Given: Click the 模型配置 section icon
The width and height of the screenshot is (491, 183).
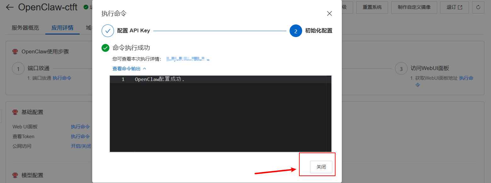Looking at the screenshot, I should pos(15,175).
